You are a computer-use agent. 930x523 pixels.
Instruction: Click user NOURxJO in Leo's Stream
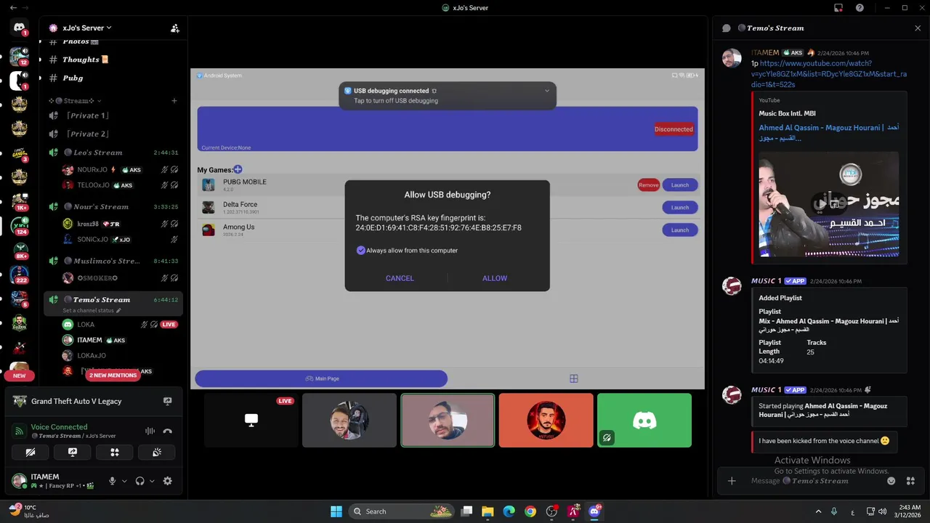93,170
